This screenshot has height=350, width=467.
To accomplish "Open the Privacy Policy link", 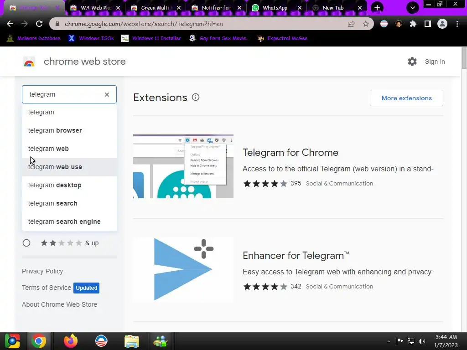I will click(x=42, y=271).
